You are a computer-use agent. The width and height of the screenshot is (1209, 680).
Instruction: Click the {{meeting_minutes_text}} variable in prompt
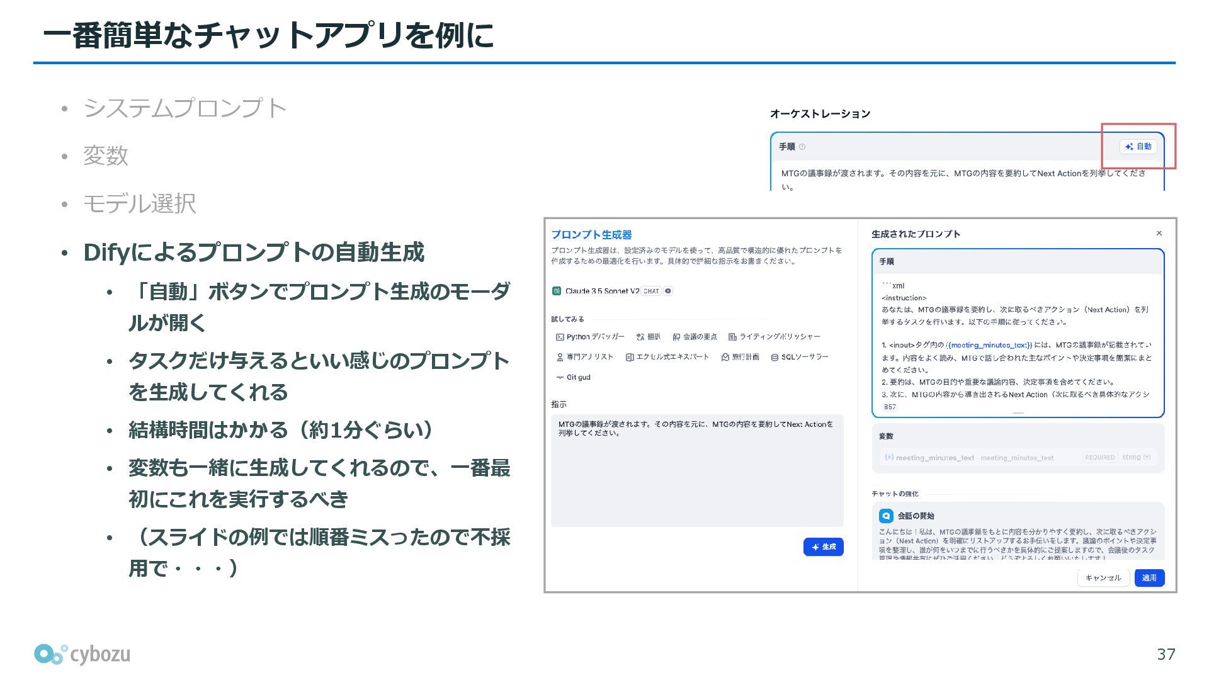coord(989,345)
